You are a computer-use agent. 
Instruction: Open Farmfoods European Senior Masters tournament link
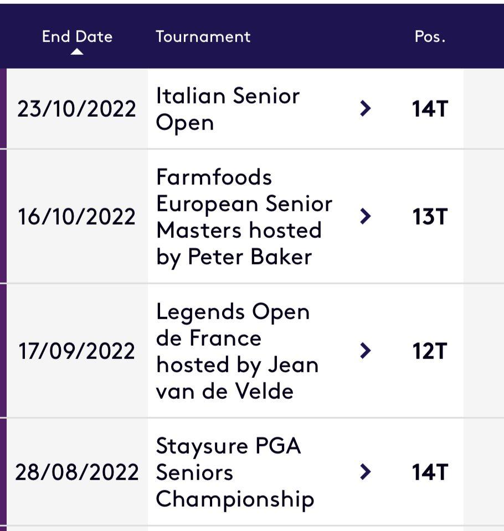click(x=244, y=217)
